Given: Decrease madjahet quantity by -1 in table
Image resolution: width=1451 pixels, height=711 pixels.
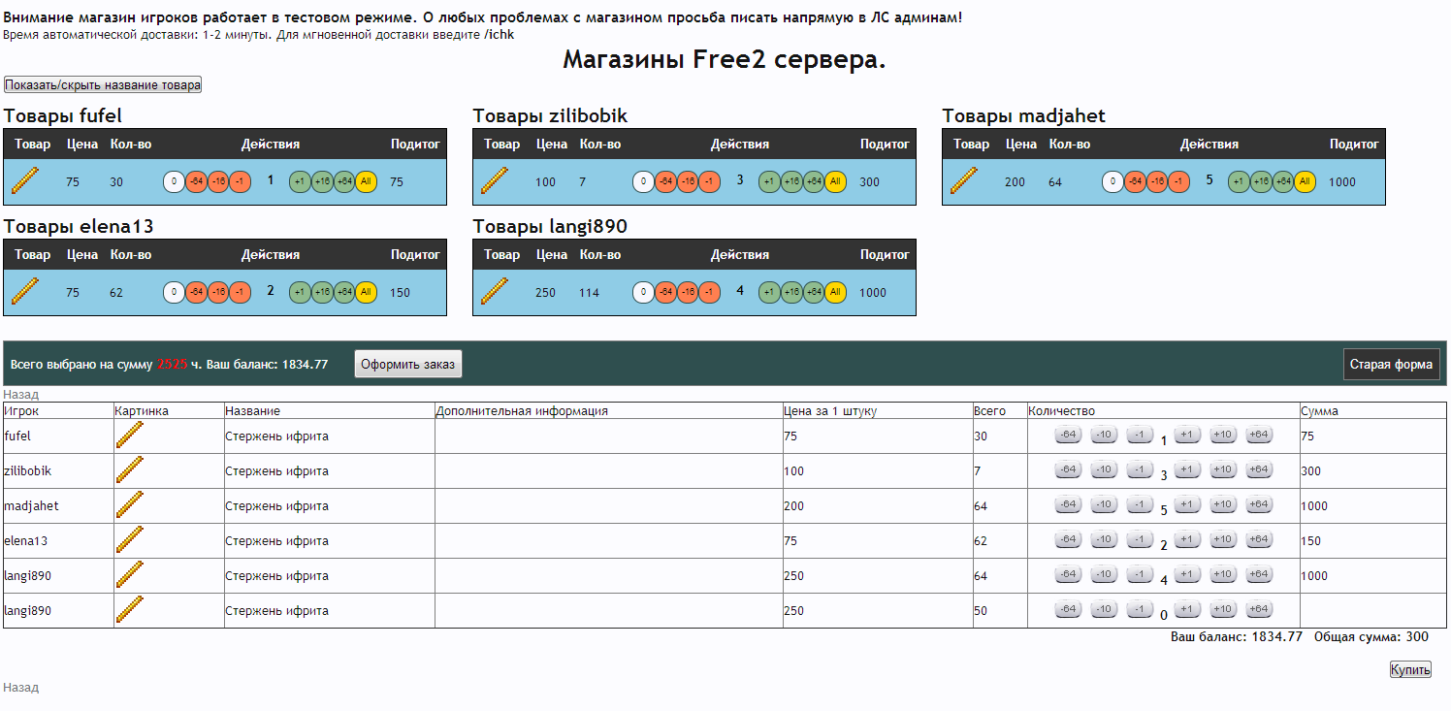Looking at the screenshot, I should (x=1140, y=504).
